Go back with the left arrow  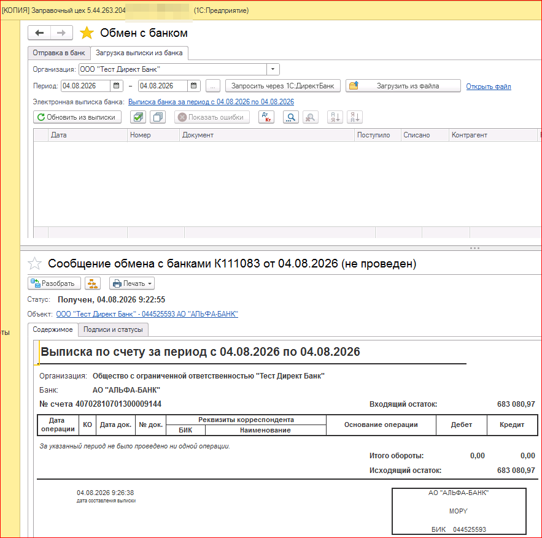coord(39,33)
